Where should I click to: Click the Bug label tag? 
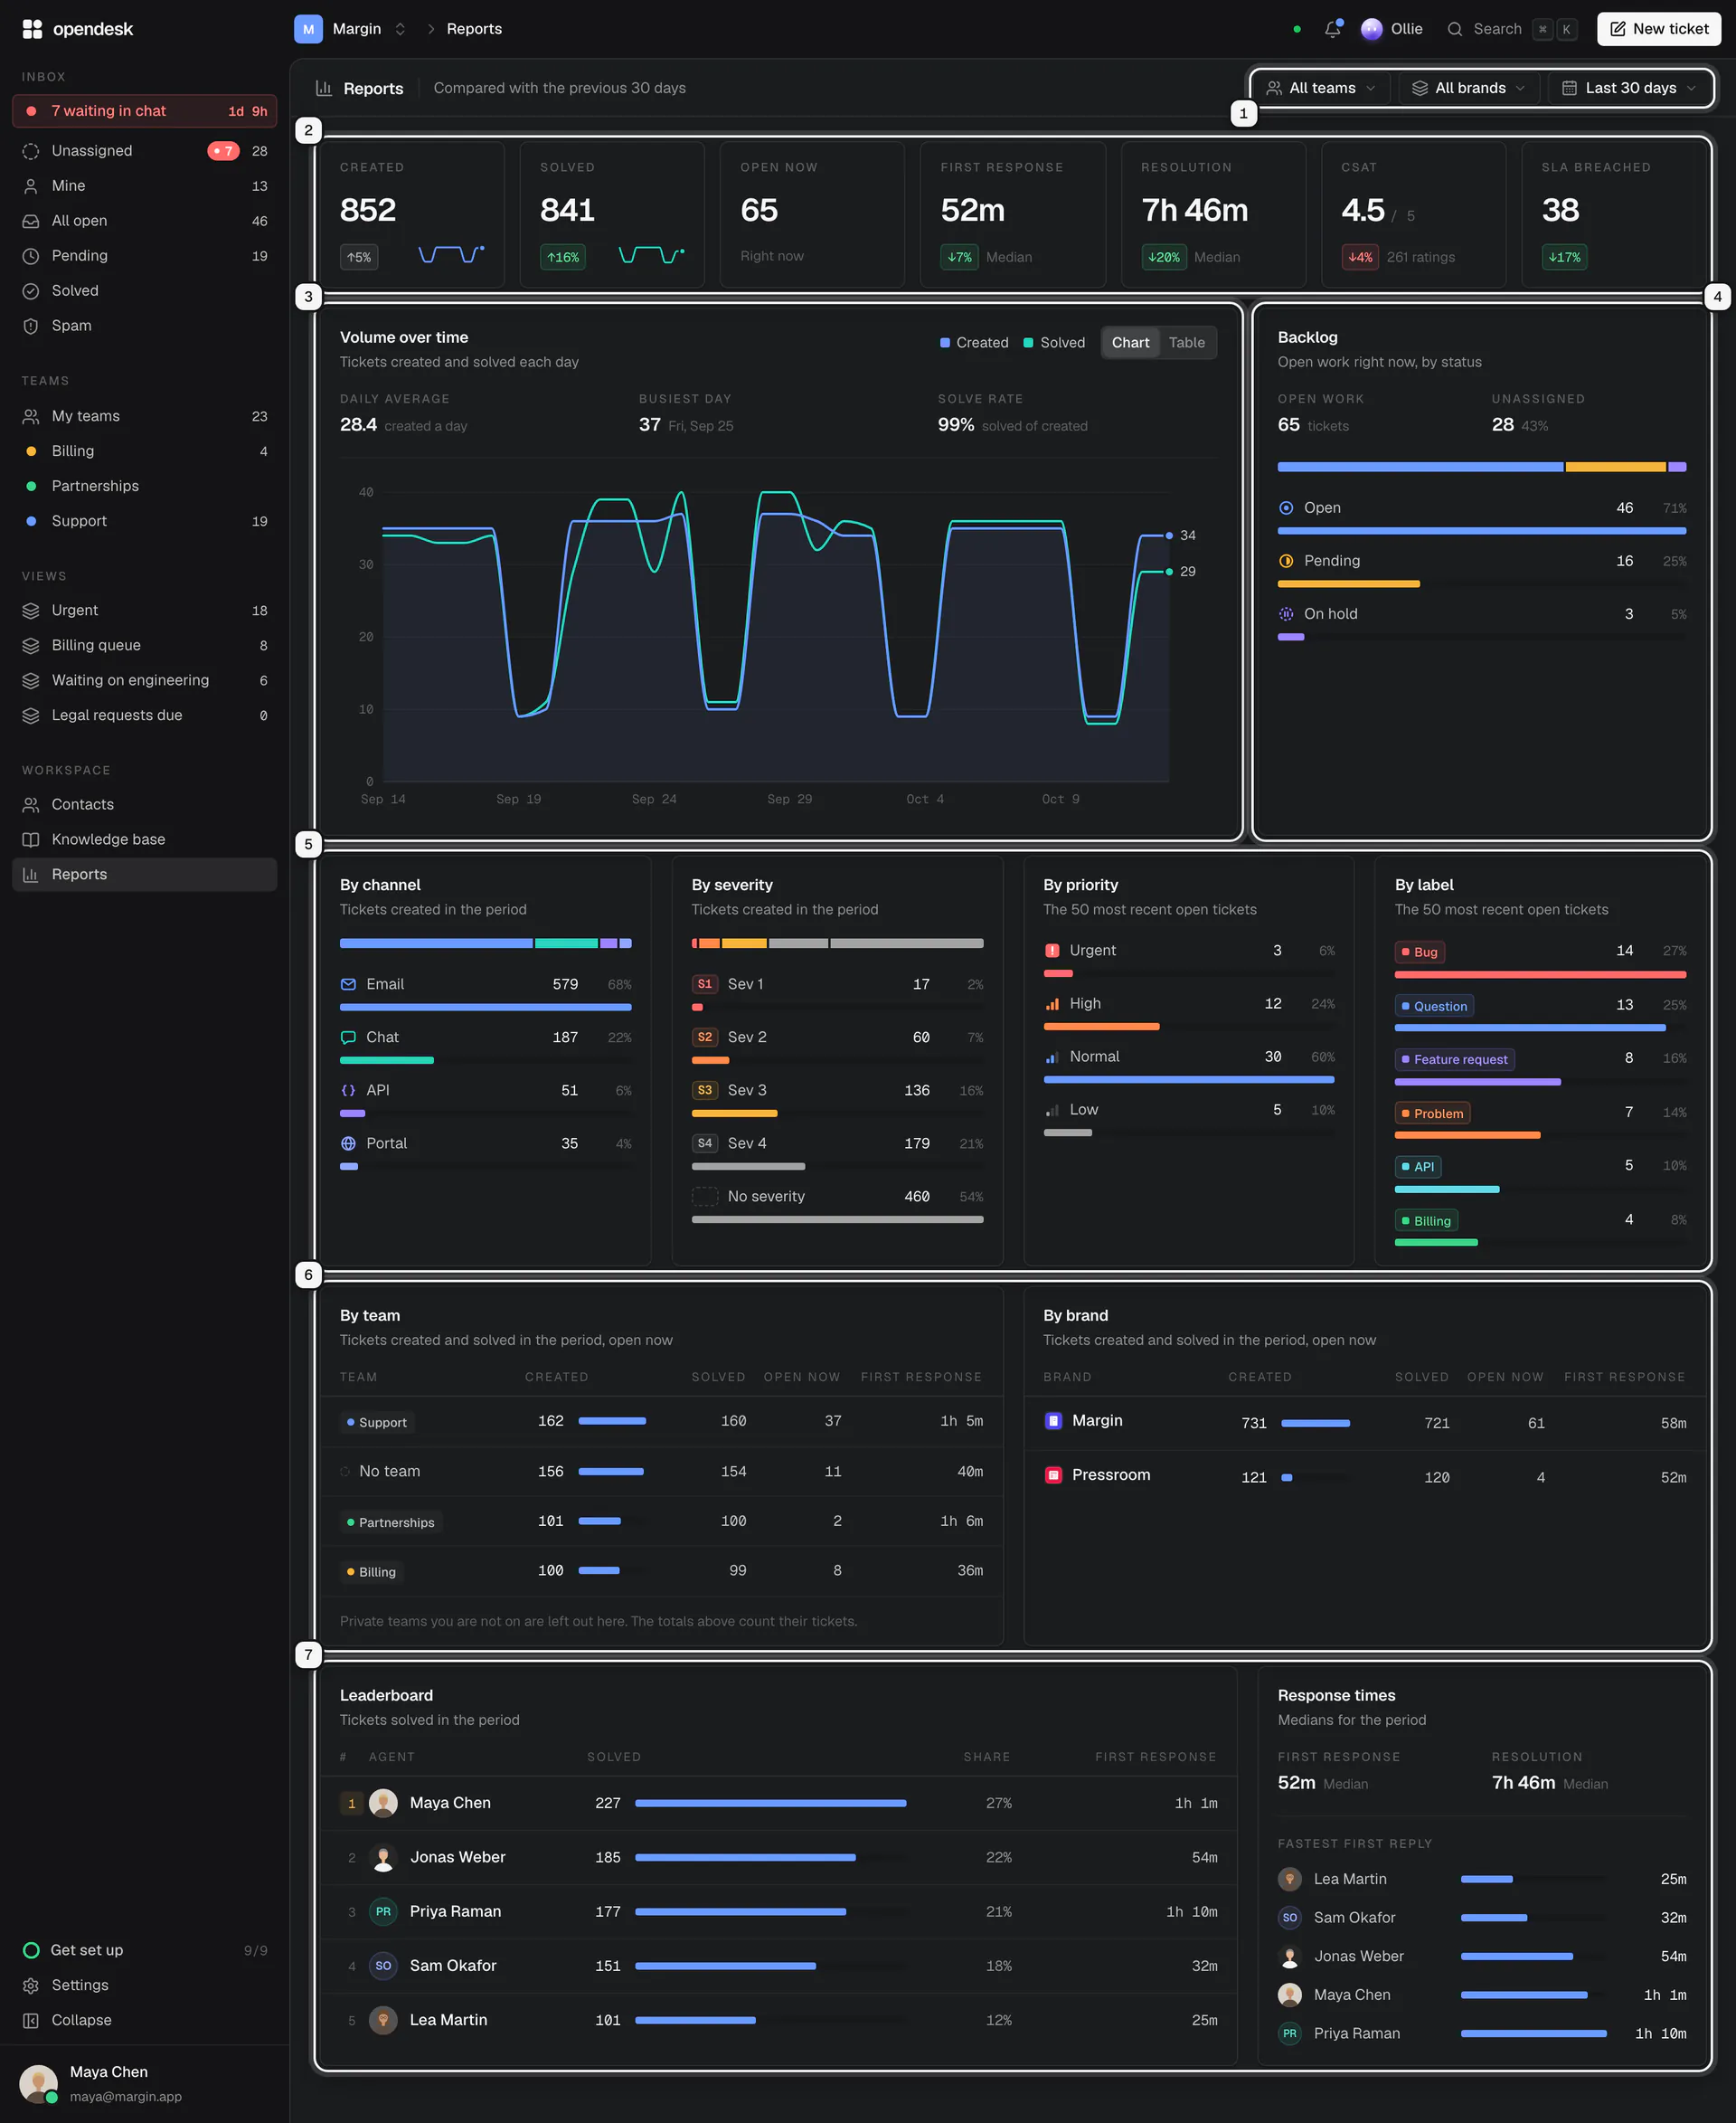[x=1419, y=952]
